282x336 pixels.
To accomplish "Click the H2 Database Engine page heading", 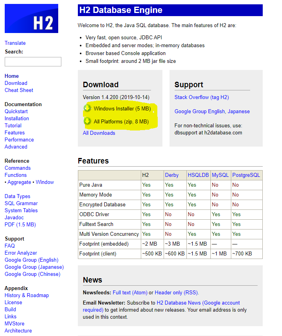I will click(x=121, y=10).
